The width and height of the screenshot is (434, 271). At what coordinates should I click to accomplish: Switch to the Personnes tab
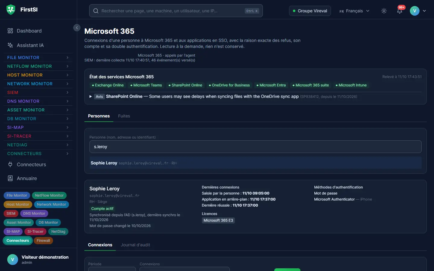pos(99,116)
